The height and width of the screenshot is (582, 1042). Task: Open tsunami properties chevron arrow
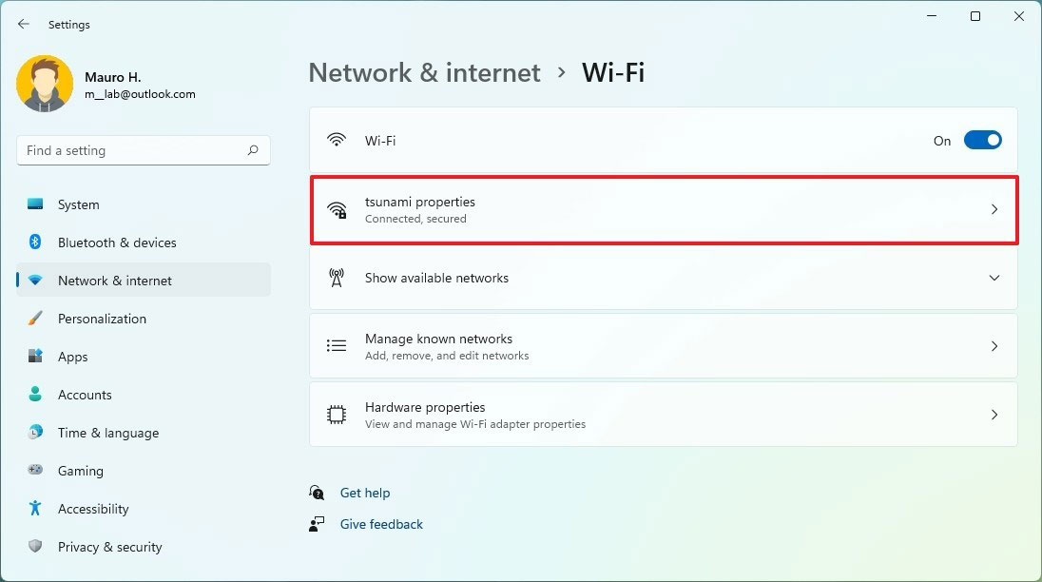click(x=994, y=209)
